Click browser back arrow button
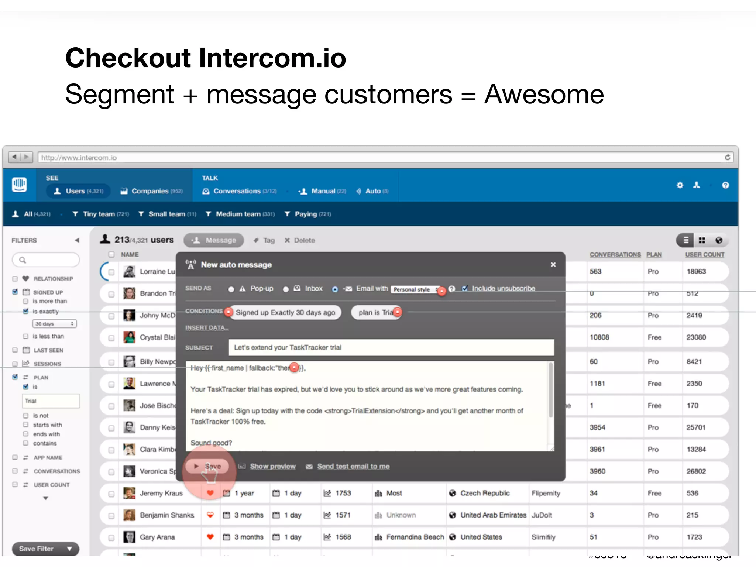The width and height of the screenshot is (756, 567). (x=14, y=157)
